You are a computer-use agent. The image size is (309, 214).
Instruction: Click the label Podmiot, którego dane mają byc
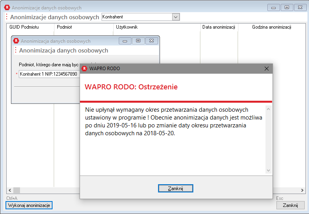49,65
